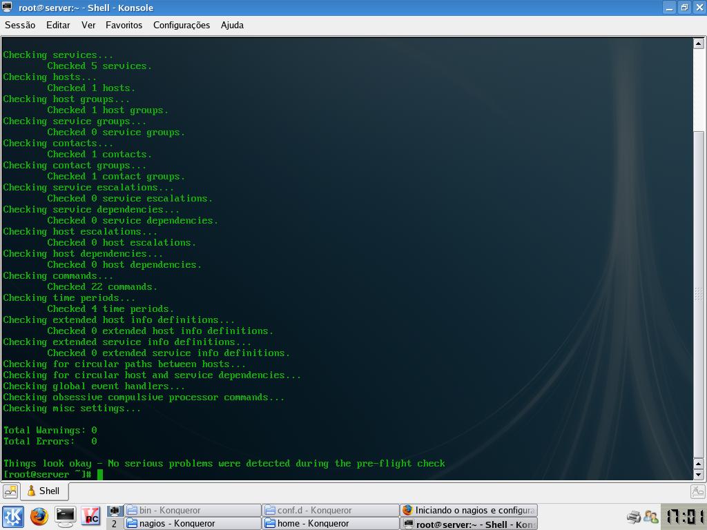Open the KDE K menu

point(12,517)
